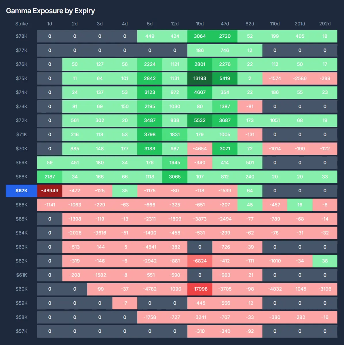Click the -17998 cell in the $60K row
Image resolution: width=344 pixels, height=345 pixels.
[x=200, y=289]
